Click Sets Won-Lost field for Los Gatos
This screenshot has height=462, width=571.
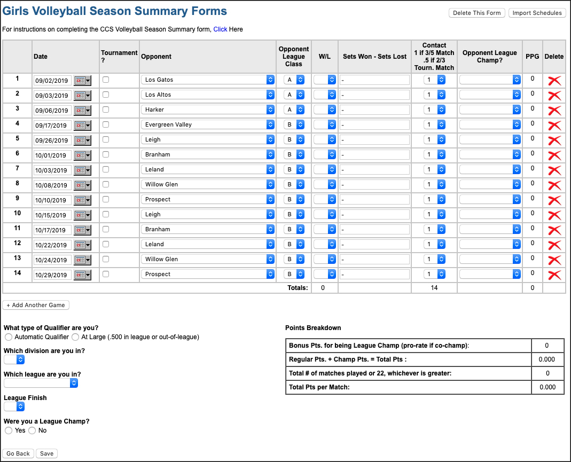pyautogui.click(x=374, y=80)
